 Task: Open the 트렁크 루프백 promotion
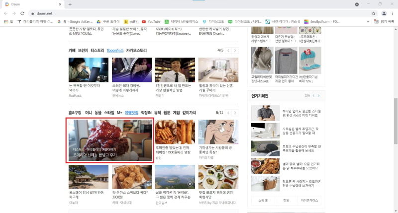click(x=286, y=148)
